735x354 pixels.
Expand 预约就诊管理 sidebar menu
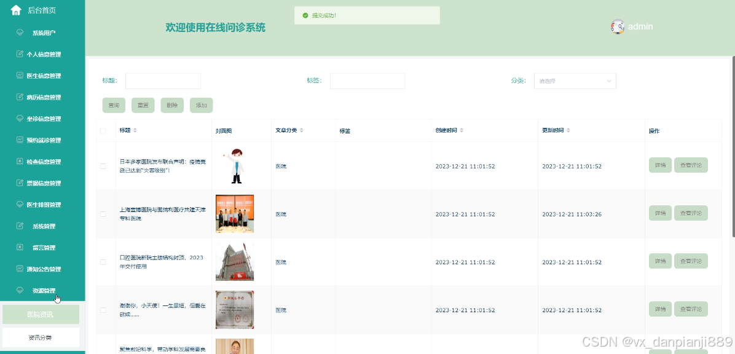(42, 140)
